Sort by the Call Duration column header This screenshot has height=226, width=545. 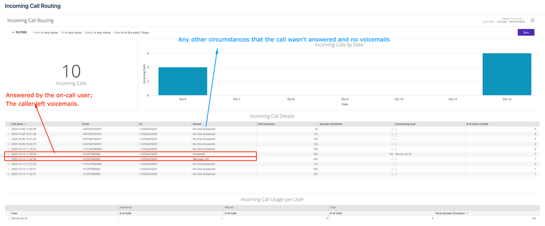pos(266,124)
